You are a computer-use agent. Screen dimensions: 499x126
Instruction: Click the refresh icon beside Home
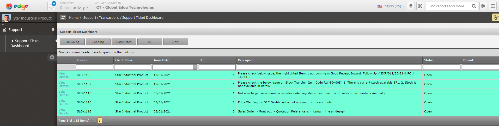point(63,17)
